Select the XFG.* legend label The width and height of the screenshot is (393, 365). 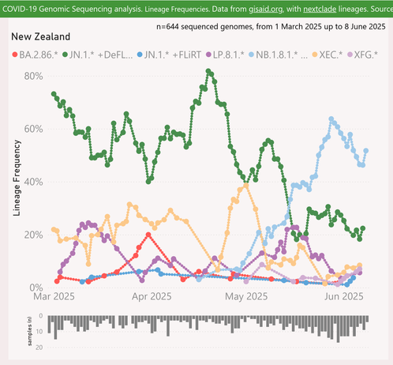[x=365, y=55]
